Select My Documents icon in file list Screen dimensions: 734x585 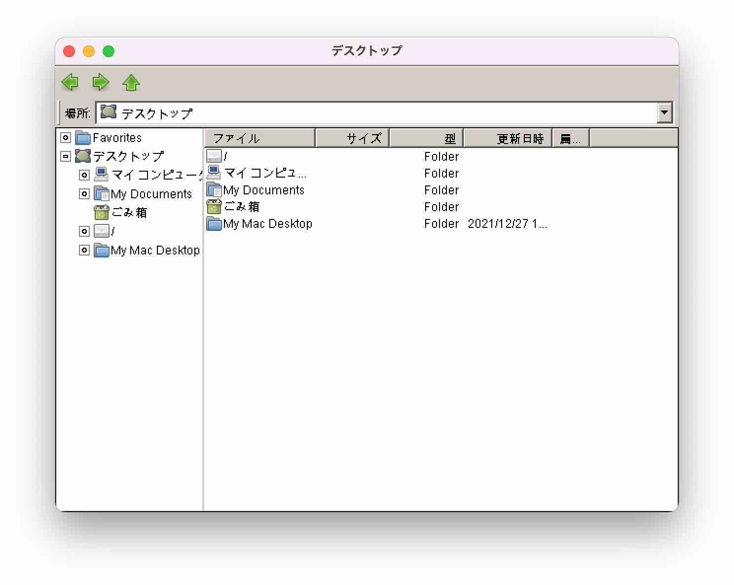(x=214, y=190)
